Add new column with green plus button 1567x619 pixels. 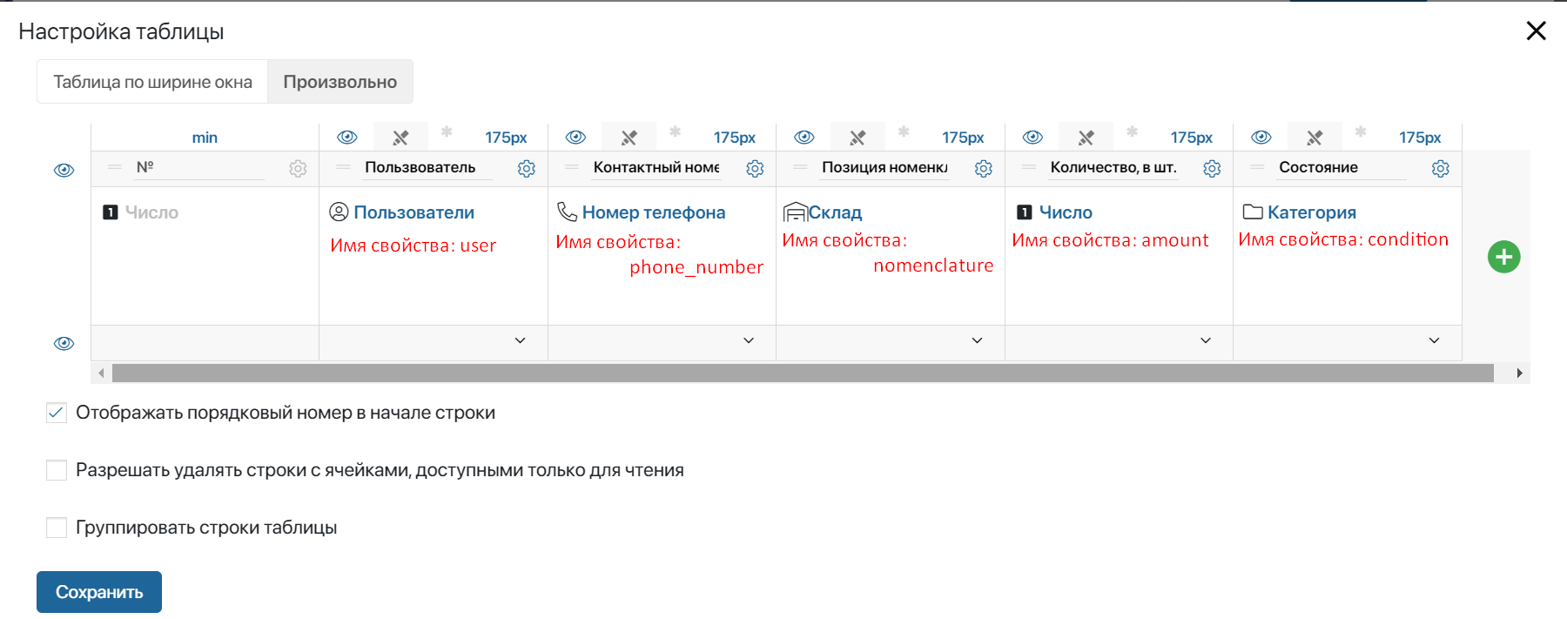click(x=1503, y=257)
